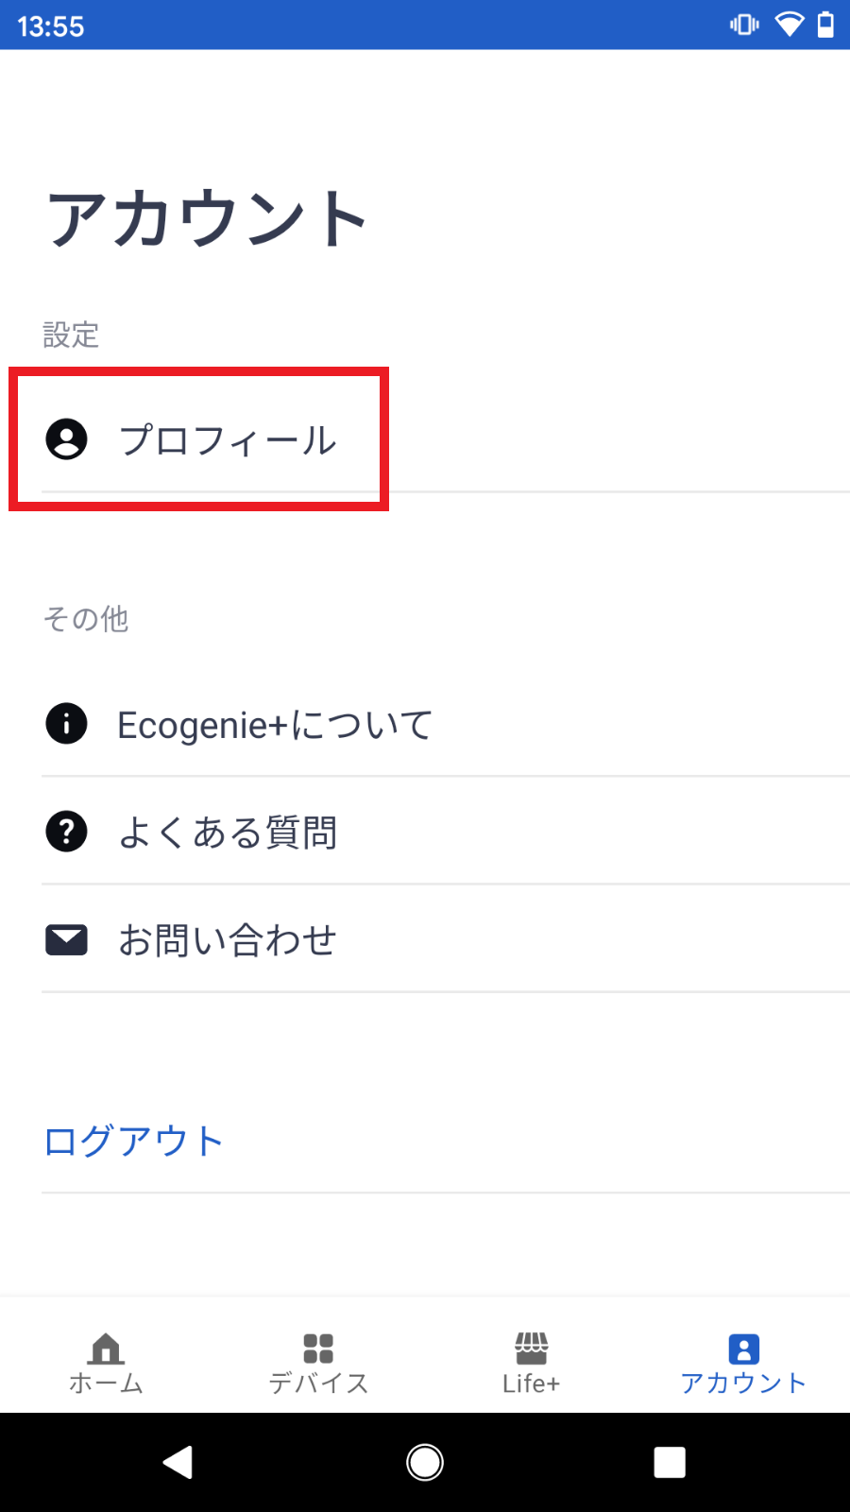Tap the devices grid icon

point(318,1348)
